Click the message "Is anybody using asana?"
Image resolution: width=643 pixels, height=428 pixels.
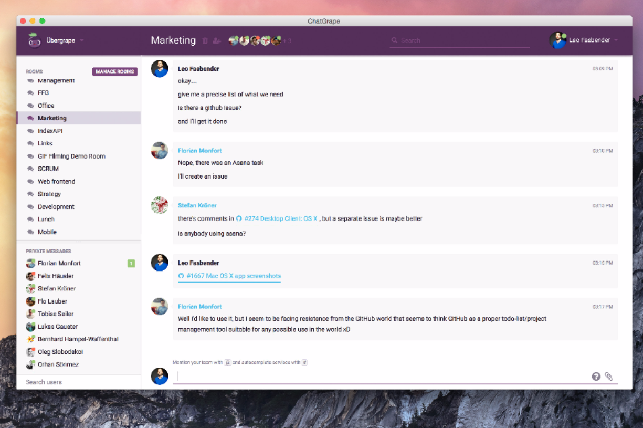[212, 233]
